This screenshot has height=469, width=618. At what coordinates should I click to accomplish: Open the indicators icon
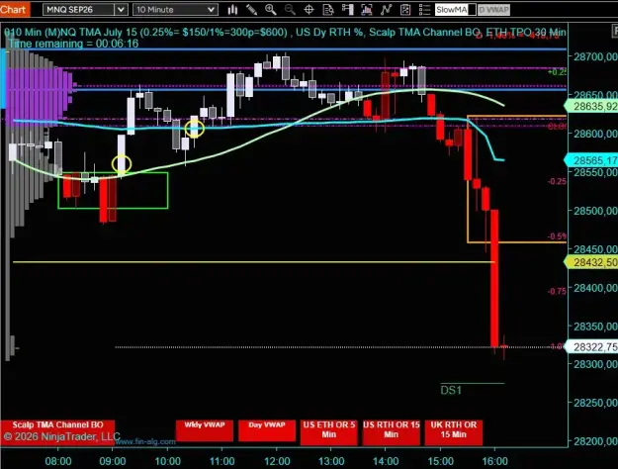pyautogui.click(x=367, y=10)
